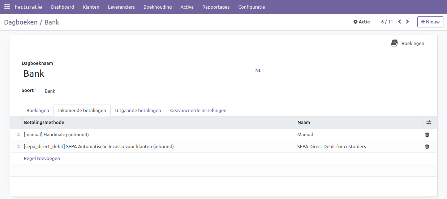Go to previous record arrow
Viewport: 447px width, 199px height.
click(x=400, y=22)
